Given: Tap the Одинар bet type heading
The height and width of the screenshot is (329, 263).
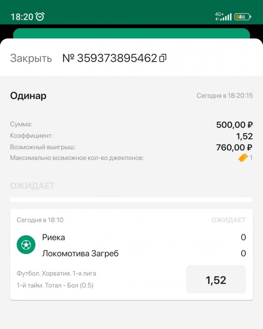Looking at the screenshot, I should tap(28, 96).
